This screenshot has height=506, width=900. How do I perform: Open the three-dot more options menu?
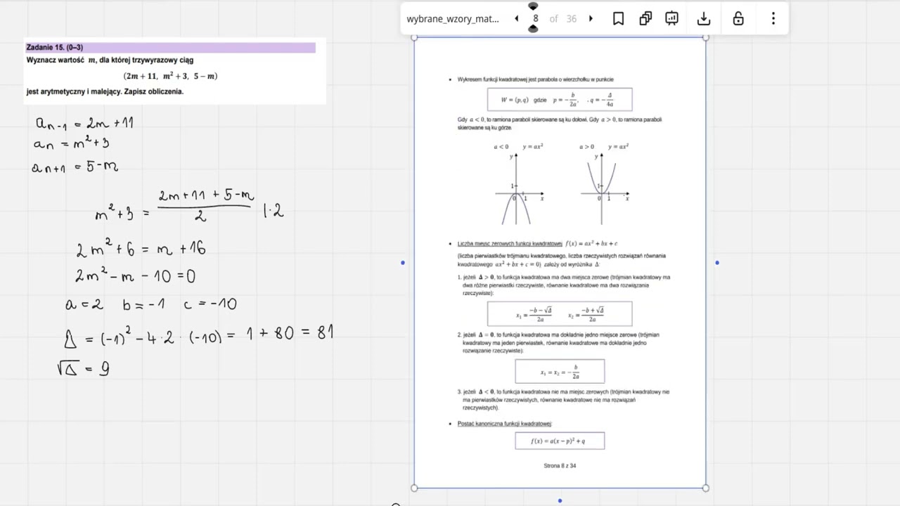tap(773, 19)
